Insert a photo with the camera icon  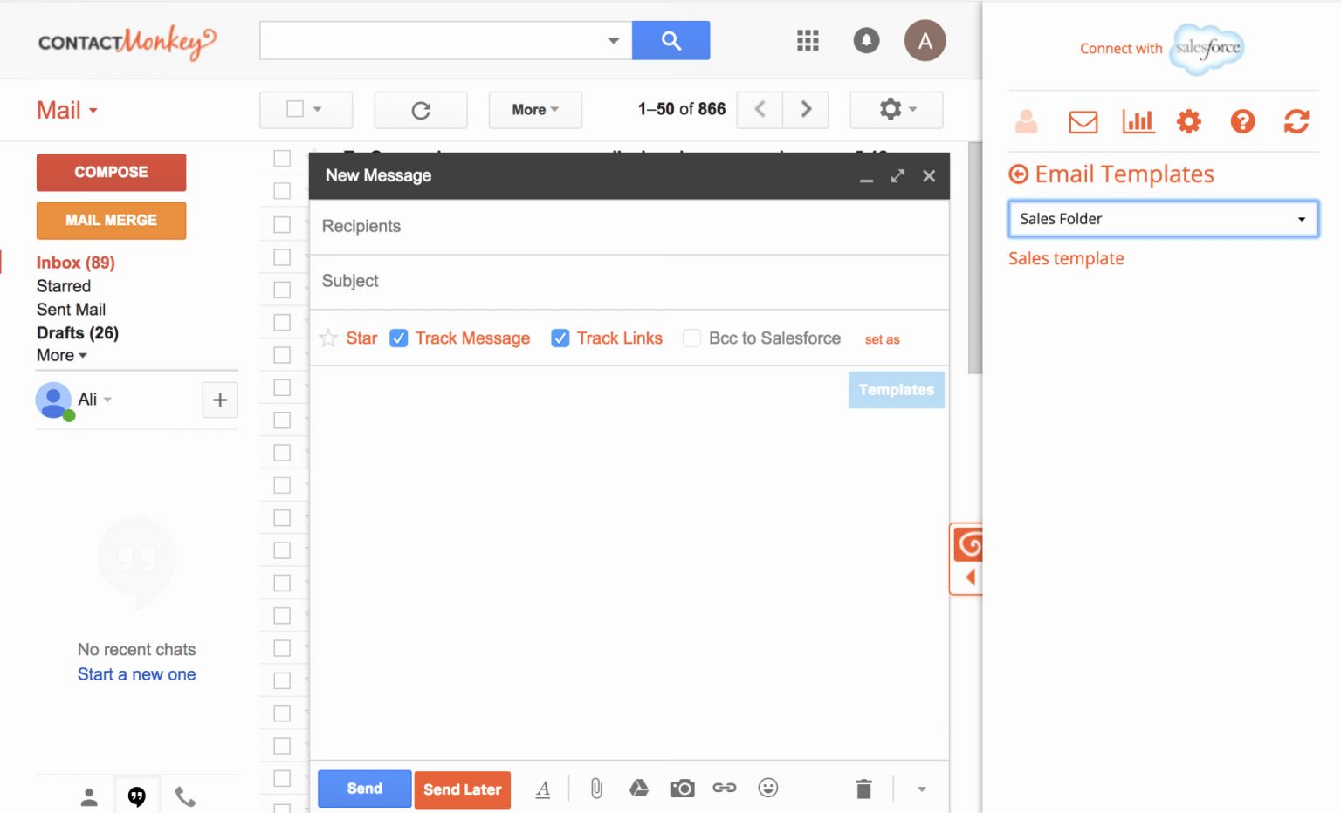click(682, 789)
